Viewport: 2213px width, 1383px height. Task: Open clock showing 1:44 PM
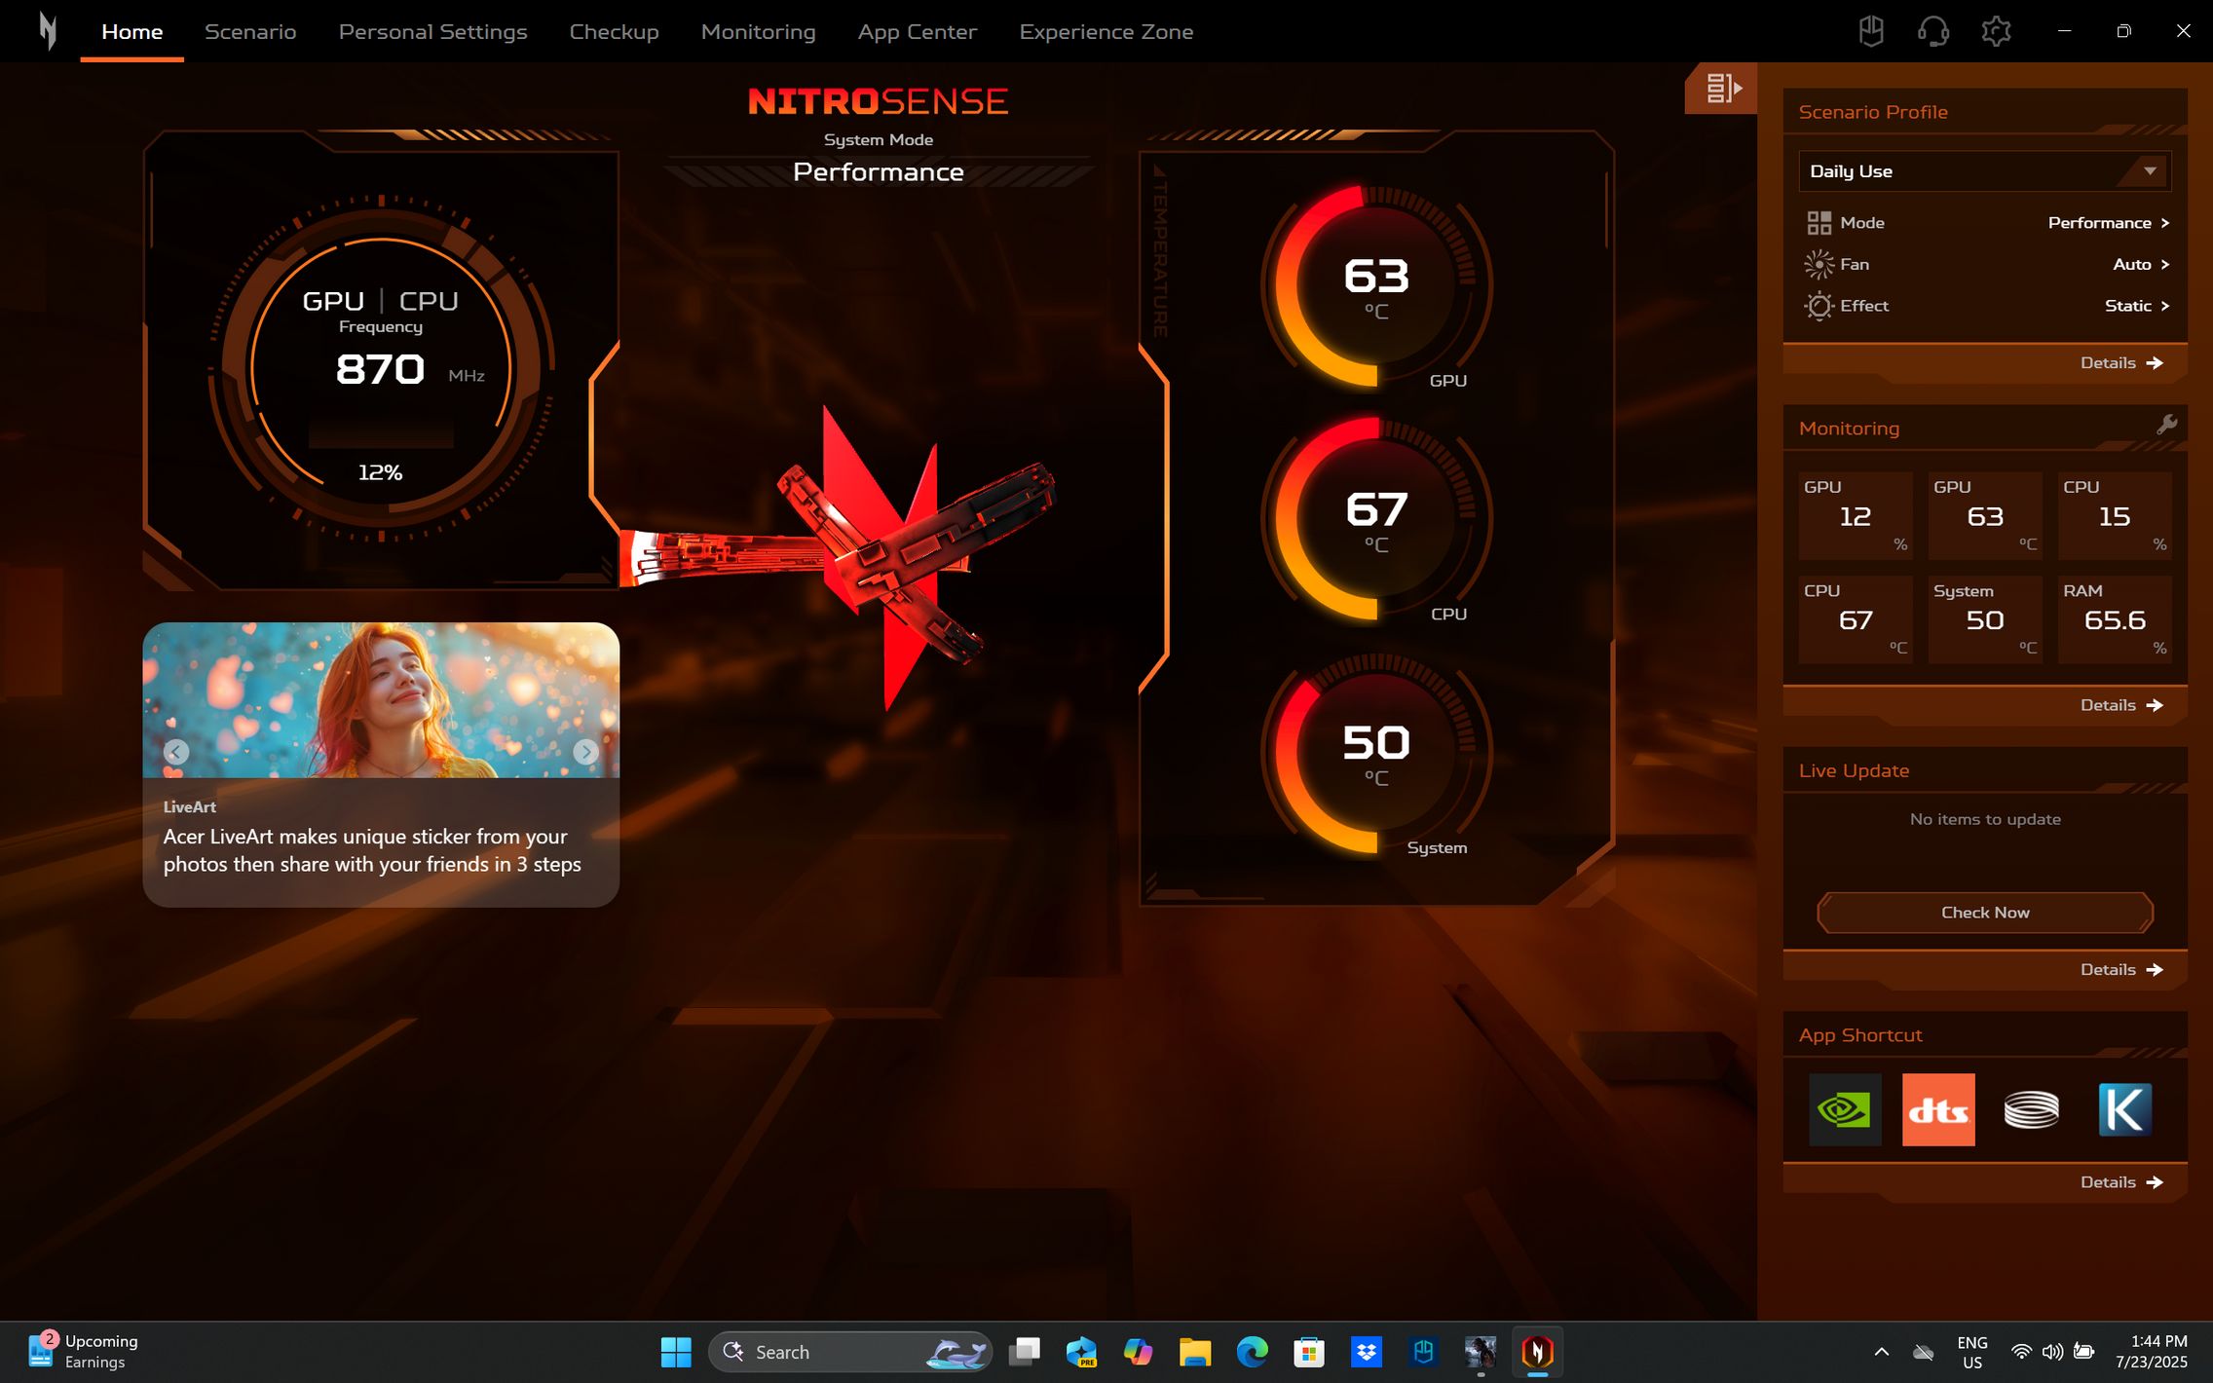[x=2151, y=1352]
